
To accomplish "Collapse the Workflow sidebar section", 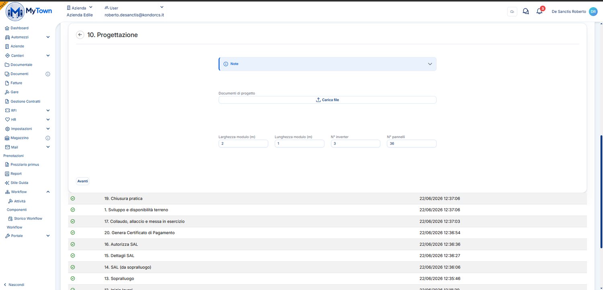I will click(48, 192).
